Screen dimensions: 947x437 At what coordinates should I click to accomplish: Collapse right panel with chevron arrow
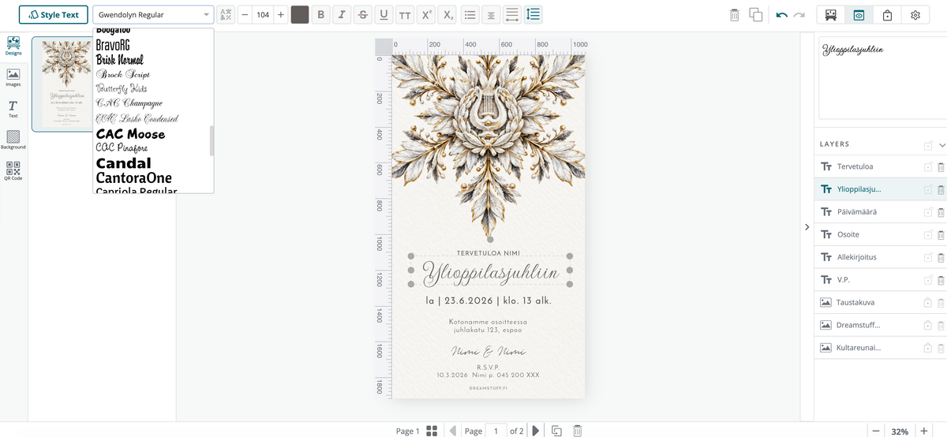(807, 227)
